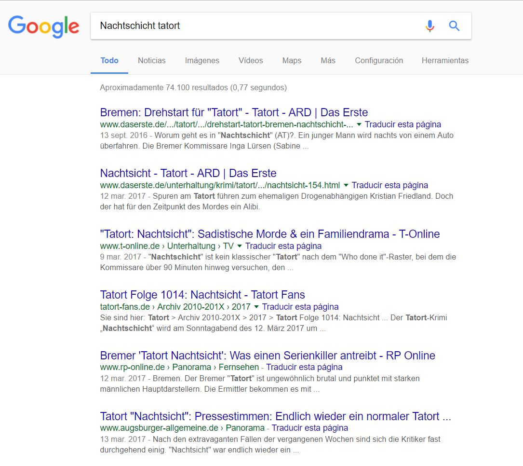
Task: Open the Vídeos tab
Action: [x=251, y=60]
